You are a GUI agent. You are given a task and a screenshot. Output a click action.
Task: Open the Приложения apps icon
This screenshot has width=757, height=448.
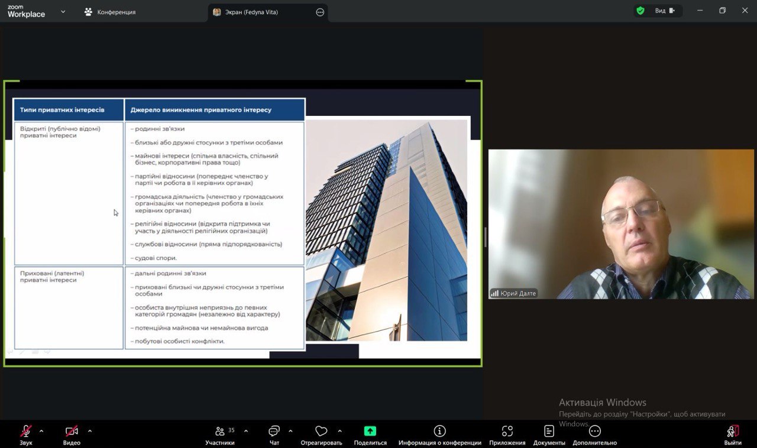[507, 431]
